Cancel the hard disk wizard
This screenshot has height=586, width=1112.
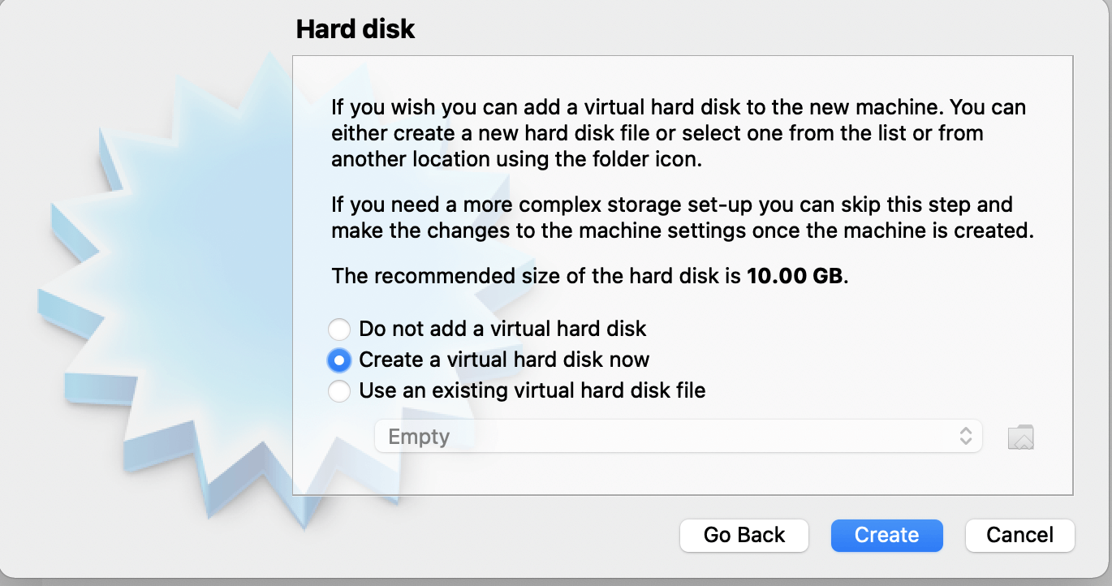[x=1019, y=536]
